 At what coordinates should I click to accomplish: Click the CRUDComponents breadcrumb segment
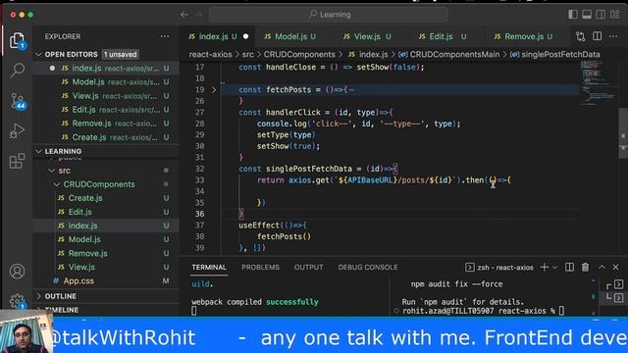[x=299, y=55]
